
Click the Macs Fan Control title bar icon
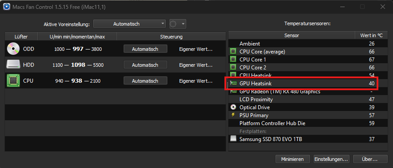(6, 7)
